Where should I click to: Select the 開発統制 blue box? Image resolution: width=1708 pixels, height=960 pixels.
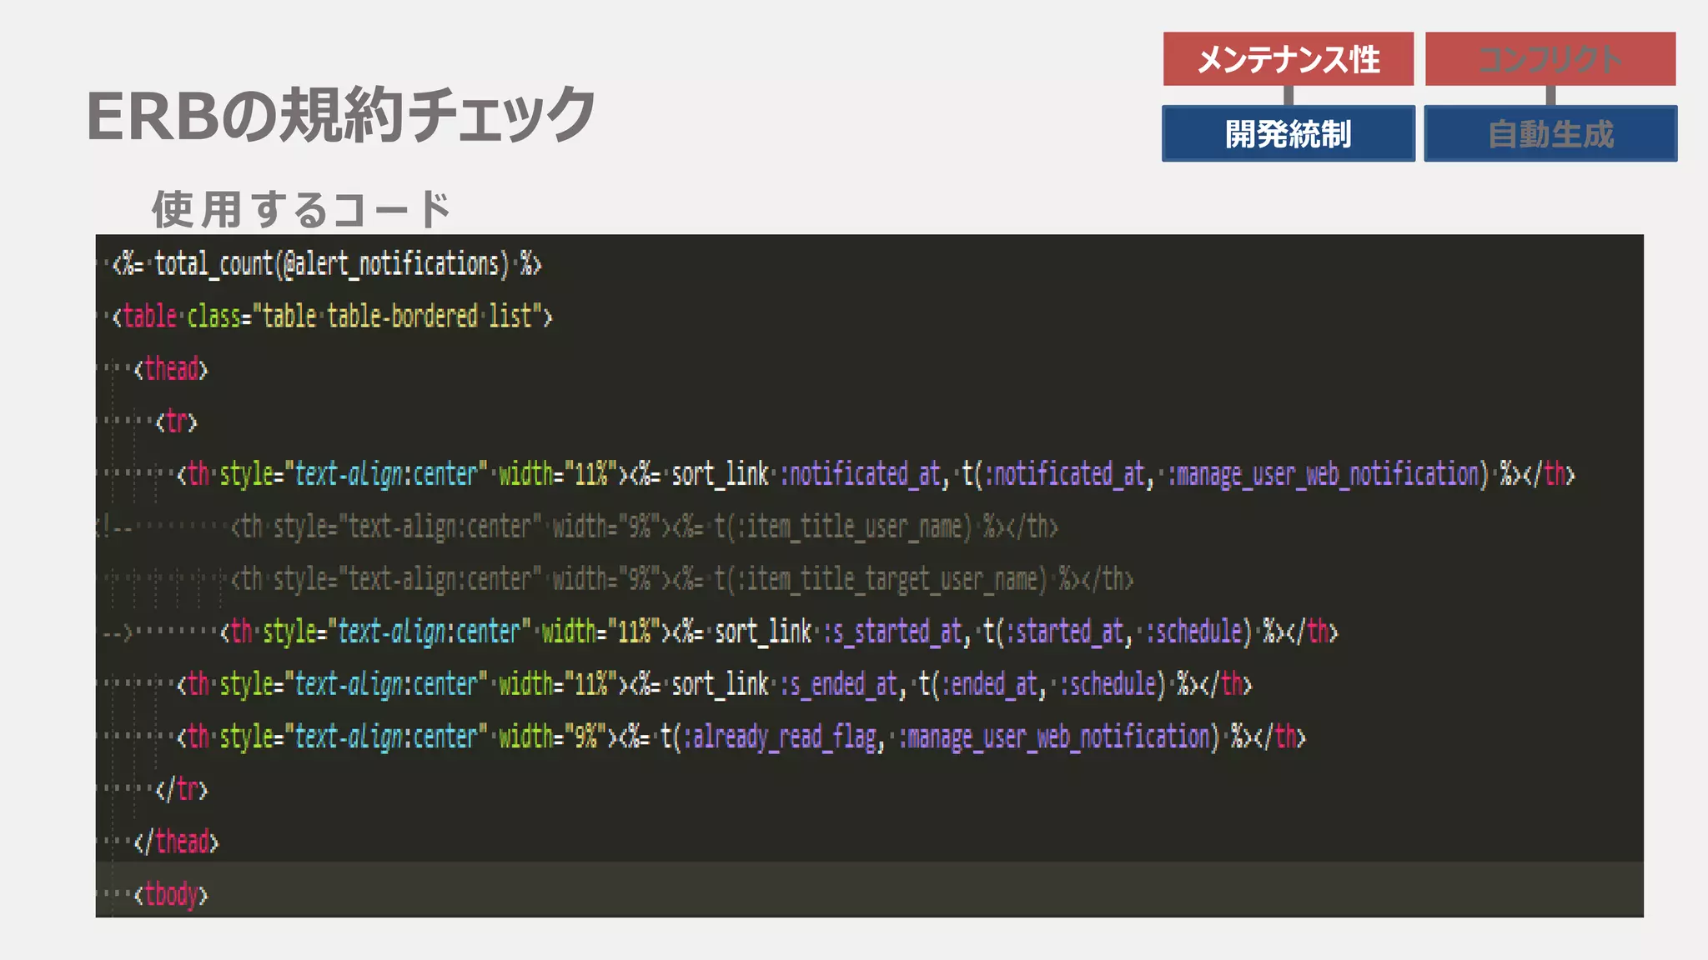[1288, 133]
